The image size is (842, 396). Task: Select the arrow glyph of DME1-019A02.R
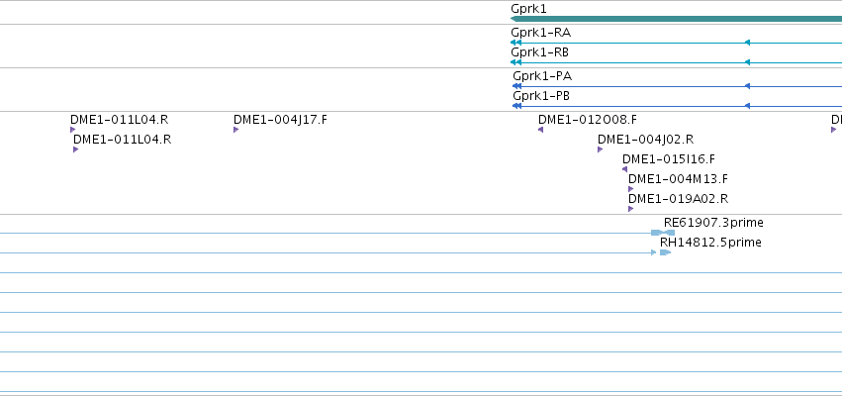click(630, 209)
